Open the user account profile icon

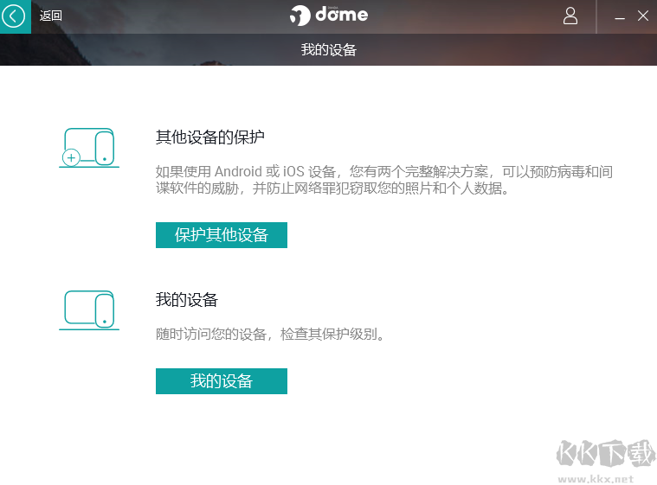[570, 16]
